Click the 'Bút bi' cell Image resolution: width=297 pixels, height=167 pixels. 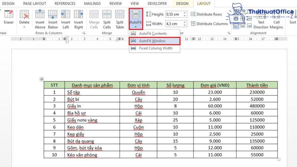pyautogui.click(x=92, y=99)
